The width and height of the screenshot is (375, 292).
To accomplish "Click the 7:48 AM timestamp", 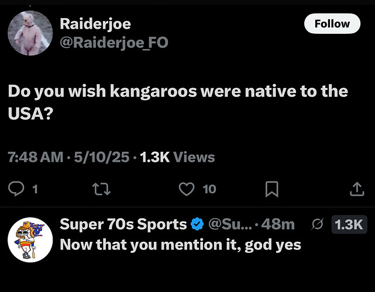I will (36, 157).
